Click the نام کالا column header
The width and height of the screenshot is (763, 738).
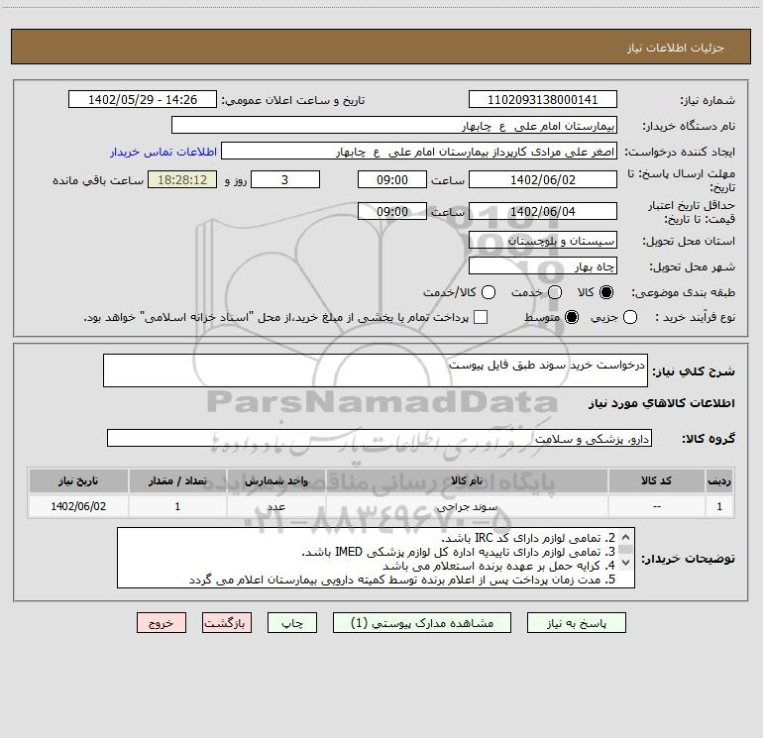coord(467,481)
